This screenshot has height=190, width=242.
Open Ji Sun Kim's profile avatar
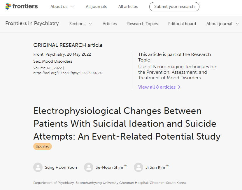point(138,167)
